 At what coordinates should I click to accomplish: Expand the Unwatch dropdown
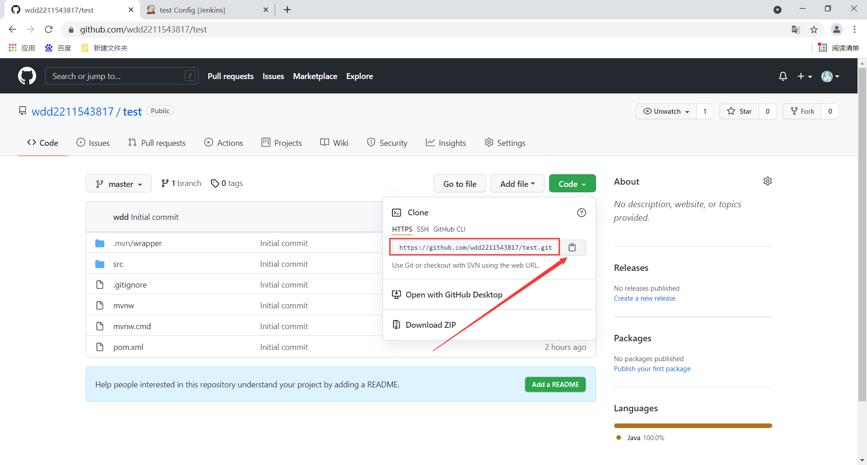tap(666, 112)
